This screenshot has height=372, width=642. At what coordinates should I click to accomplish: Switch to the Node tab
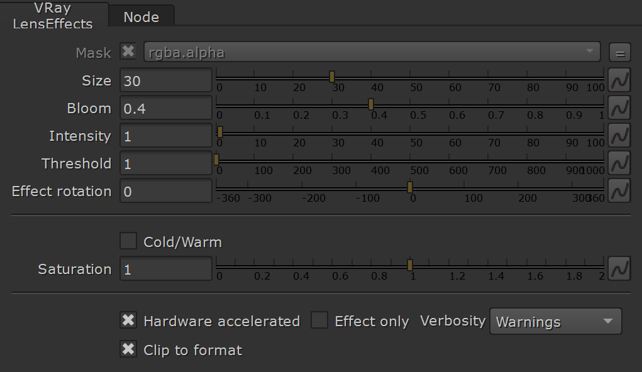141,17
